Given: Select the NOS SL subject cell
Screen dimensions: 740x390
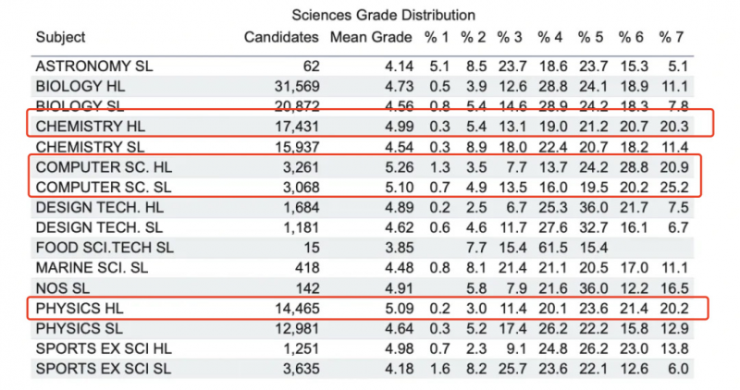Looking at the screenshot, I should click(63, 288).
